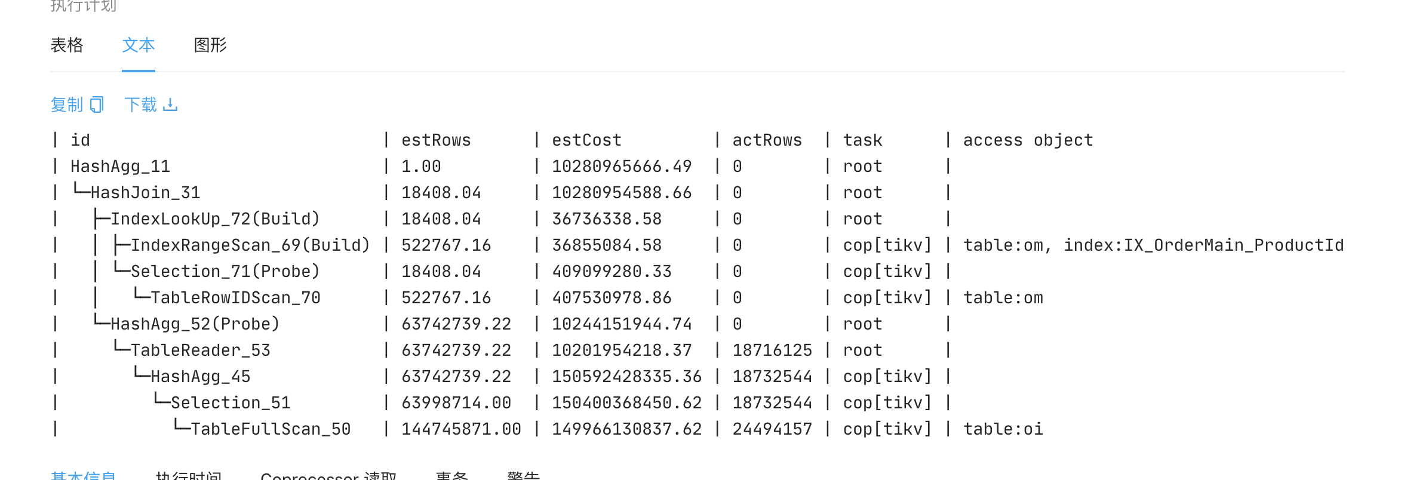This screenshot has height=480, width=1401.
Task: Click the 下载 text link
Action: [141, 105]
